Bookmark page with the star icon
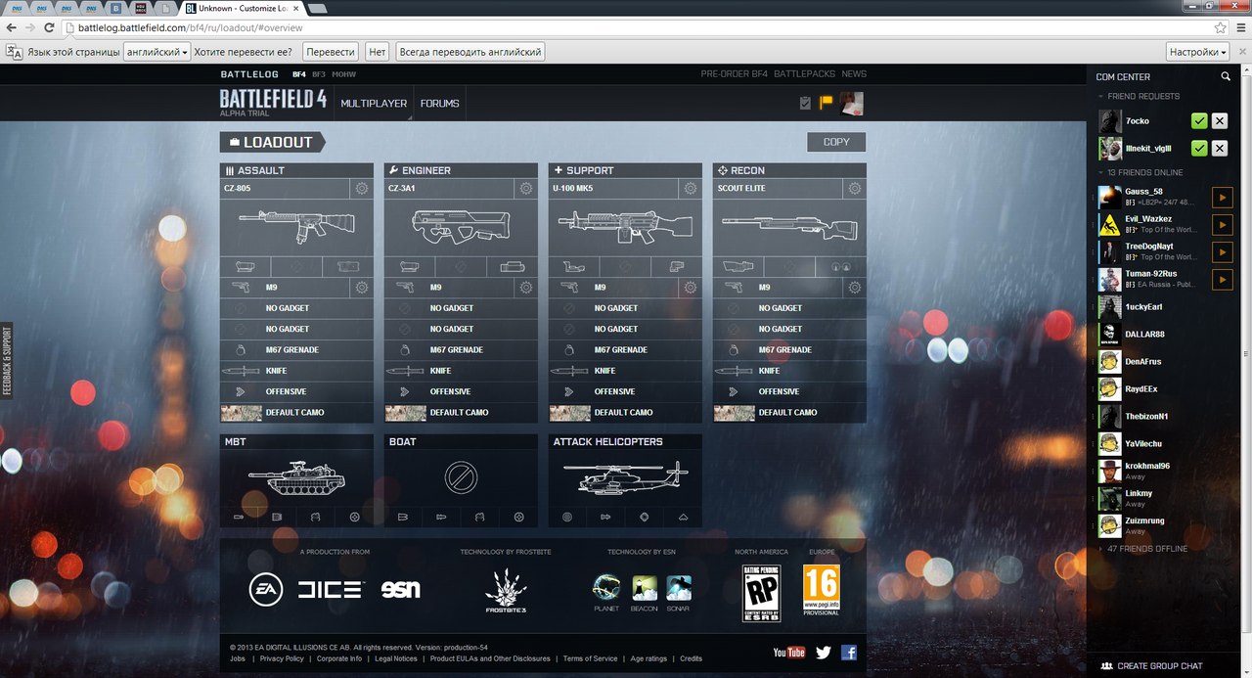 click(1220, 28)
